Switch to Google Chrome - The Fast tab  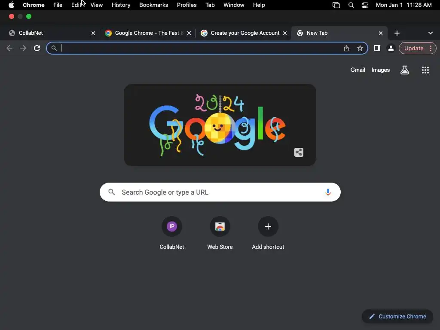point(148,33)
